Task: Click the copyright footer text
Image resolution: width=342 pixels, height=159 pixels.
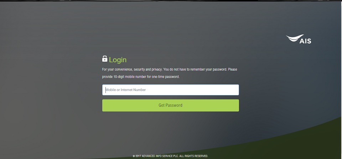Action: [170, 156]
